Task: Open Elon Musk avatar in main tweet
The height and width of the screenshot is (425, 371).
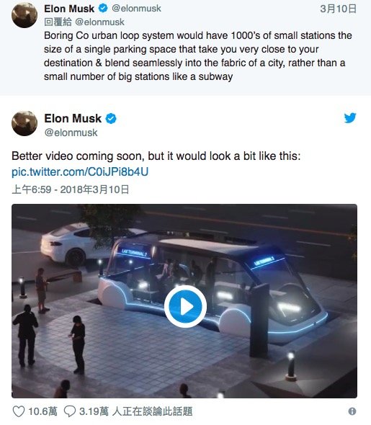Action: tap(24, 123)
